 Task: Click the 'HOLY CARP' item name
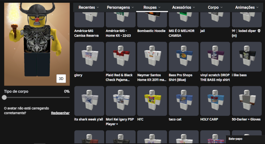[x=209, y=120]
